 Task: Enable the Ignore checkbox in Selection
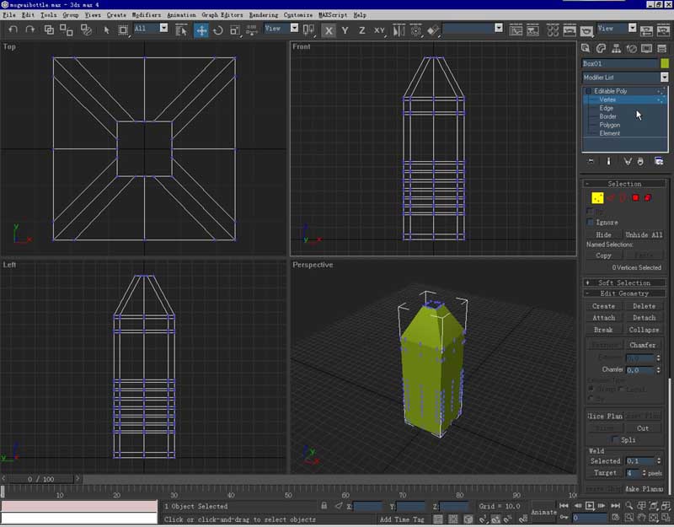click(x=591, y=223)
